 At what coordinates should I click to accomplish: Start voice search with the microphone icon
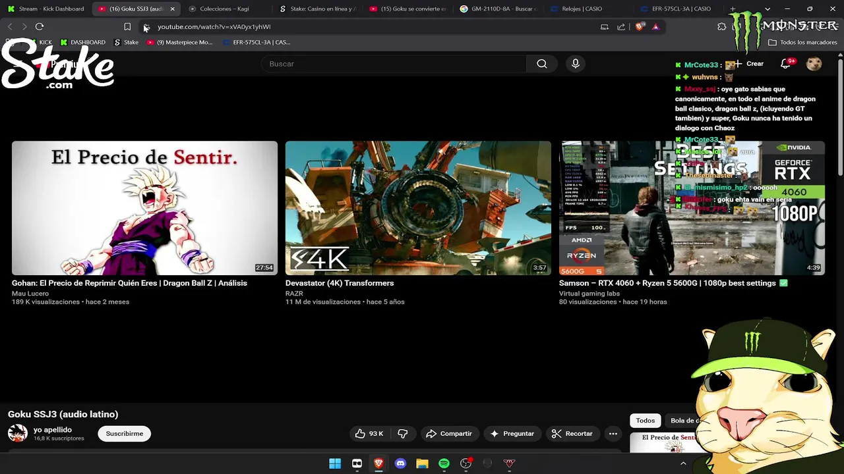click(575, 64)
